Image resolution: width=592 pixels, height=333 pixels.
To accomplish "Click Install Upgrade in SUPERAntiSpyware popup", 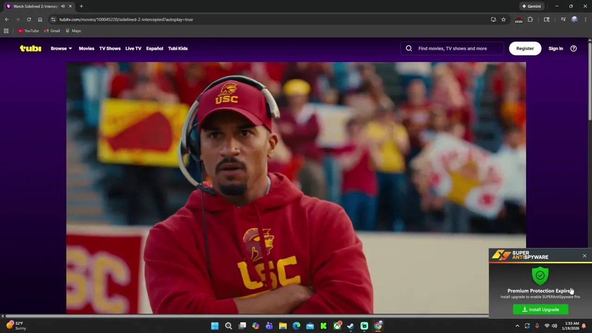I will 540,309.
